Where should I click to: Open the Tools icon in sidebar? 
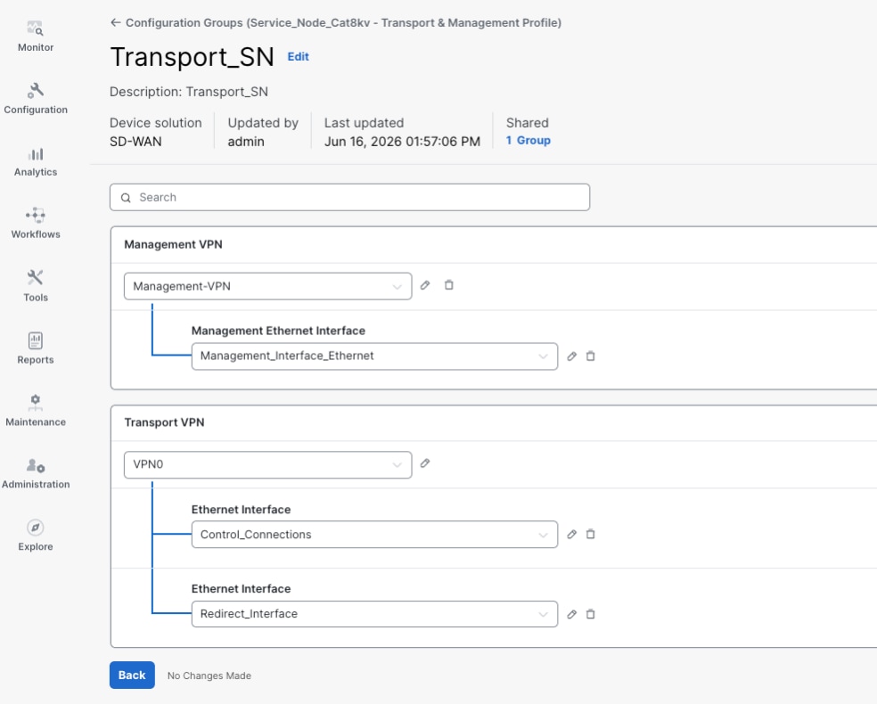coord(36,277)
